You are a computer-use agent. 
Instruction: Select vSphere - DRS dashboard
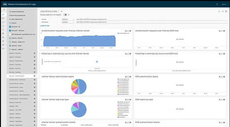click(x=14, y=106)
